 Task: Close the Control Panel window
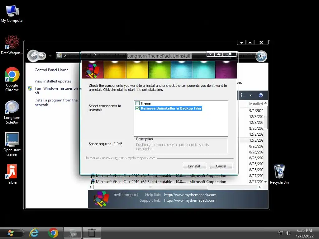(261, 42)
